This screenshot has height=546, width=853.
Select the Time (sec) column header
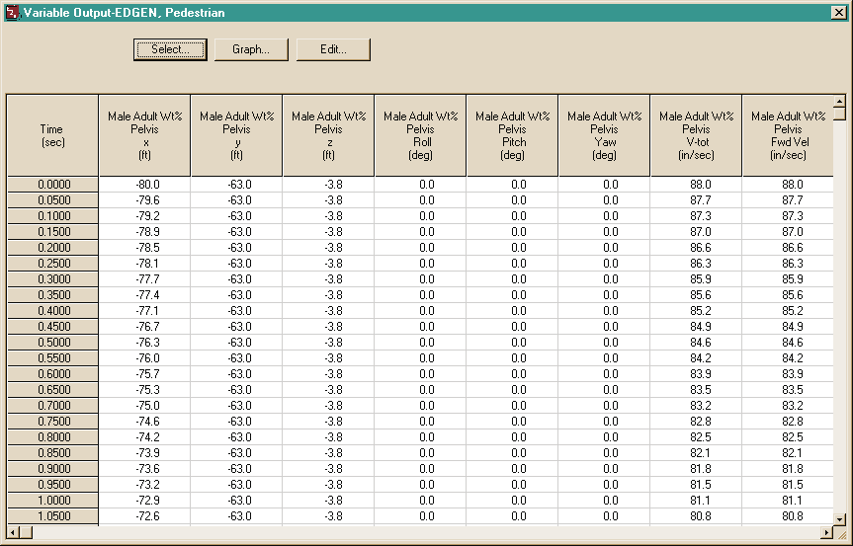click(52, 136)
